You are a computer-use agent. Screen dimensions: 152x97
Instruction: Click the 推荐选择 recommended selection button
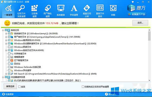[x=10, y=86]
